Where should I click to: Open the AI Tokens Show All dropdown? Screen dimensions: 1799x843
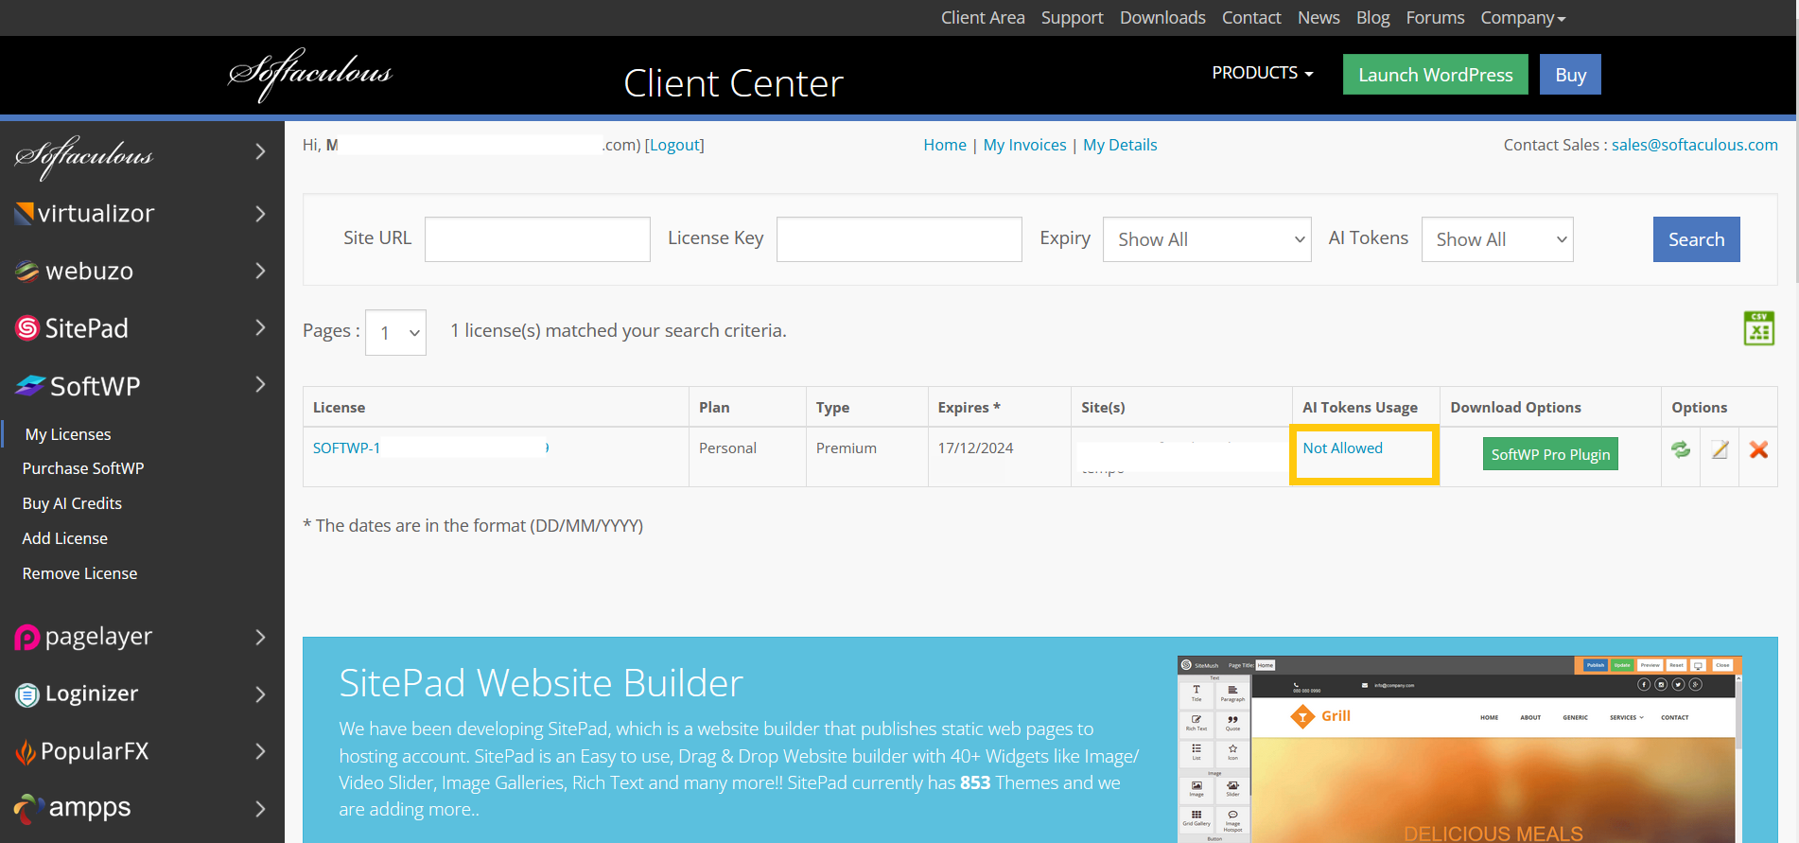tap(1497, 239)
